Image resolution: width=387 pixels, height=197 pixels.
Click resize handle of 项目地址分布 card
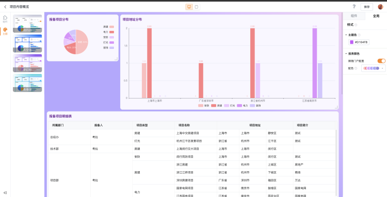(x=336, y=107)
